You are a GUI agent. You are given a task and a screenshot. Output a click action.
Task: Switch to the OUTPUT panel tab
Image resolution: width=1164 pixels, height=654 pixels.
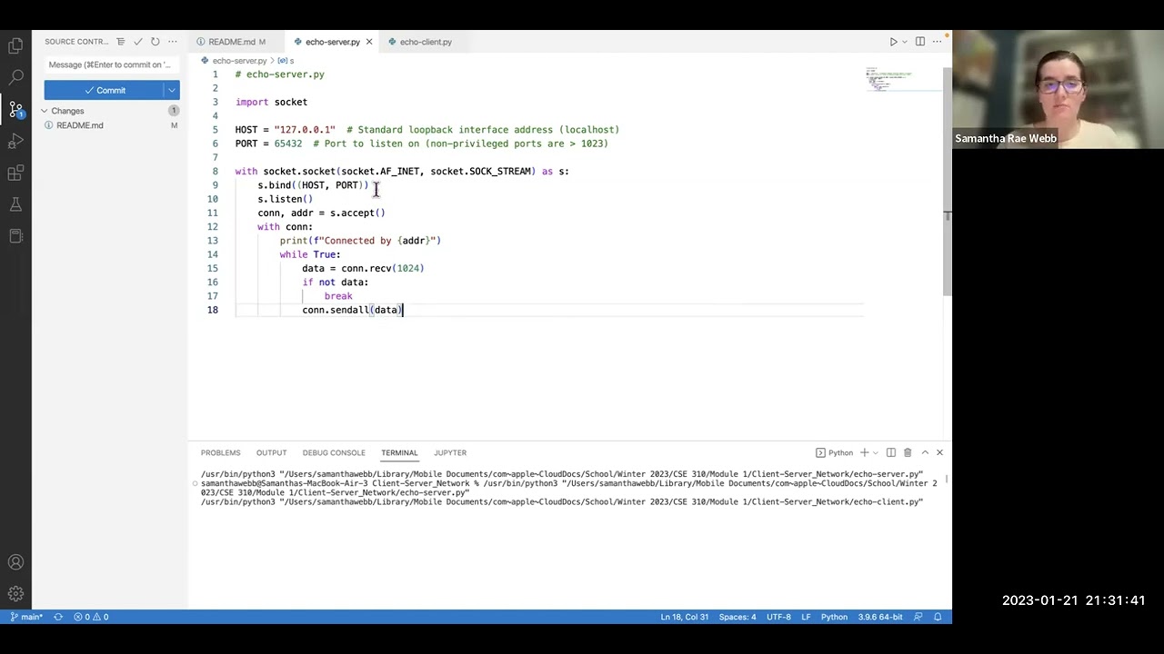coord(271,452)
